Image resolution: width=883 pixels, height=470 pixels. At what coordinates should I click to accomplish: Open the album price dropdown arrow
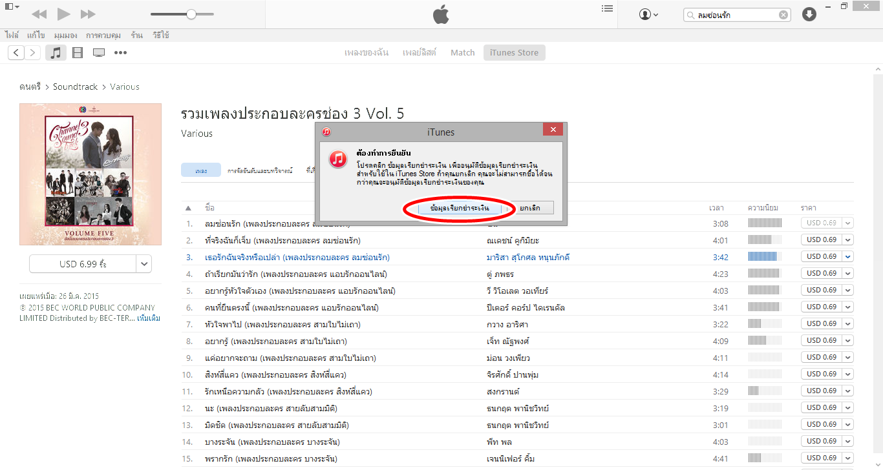pyautogui.click(x=144, y=263)
